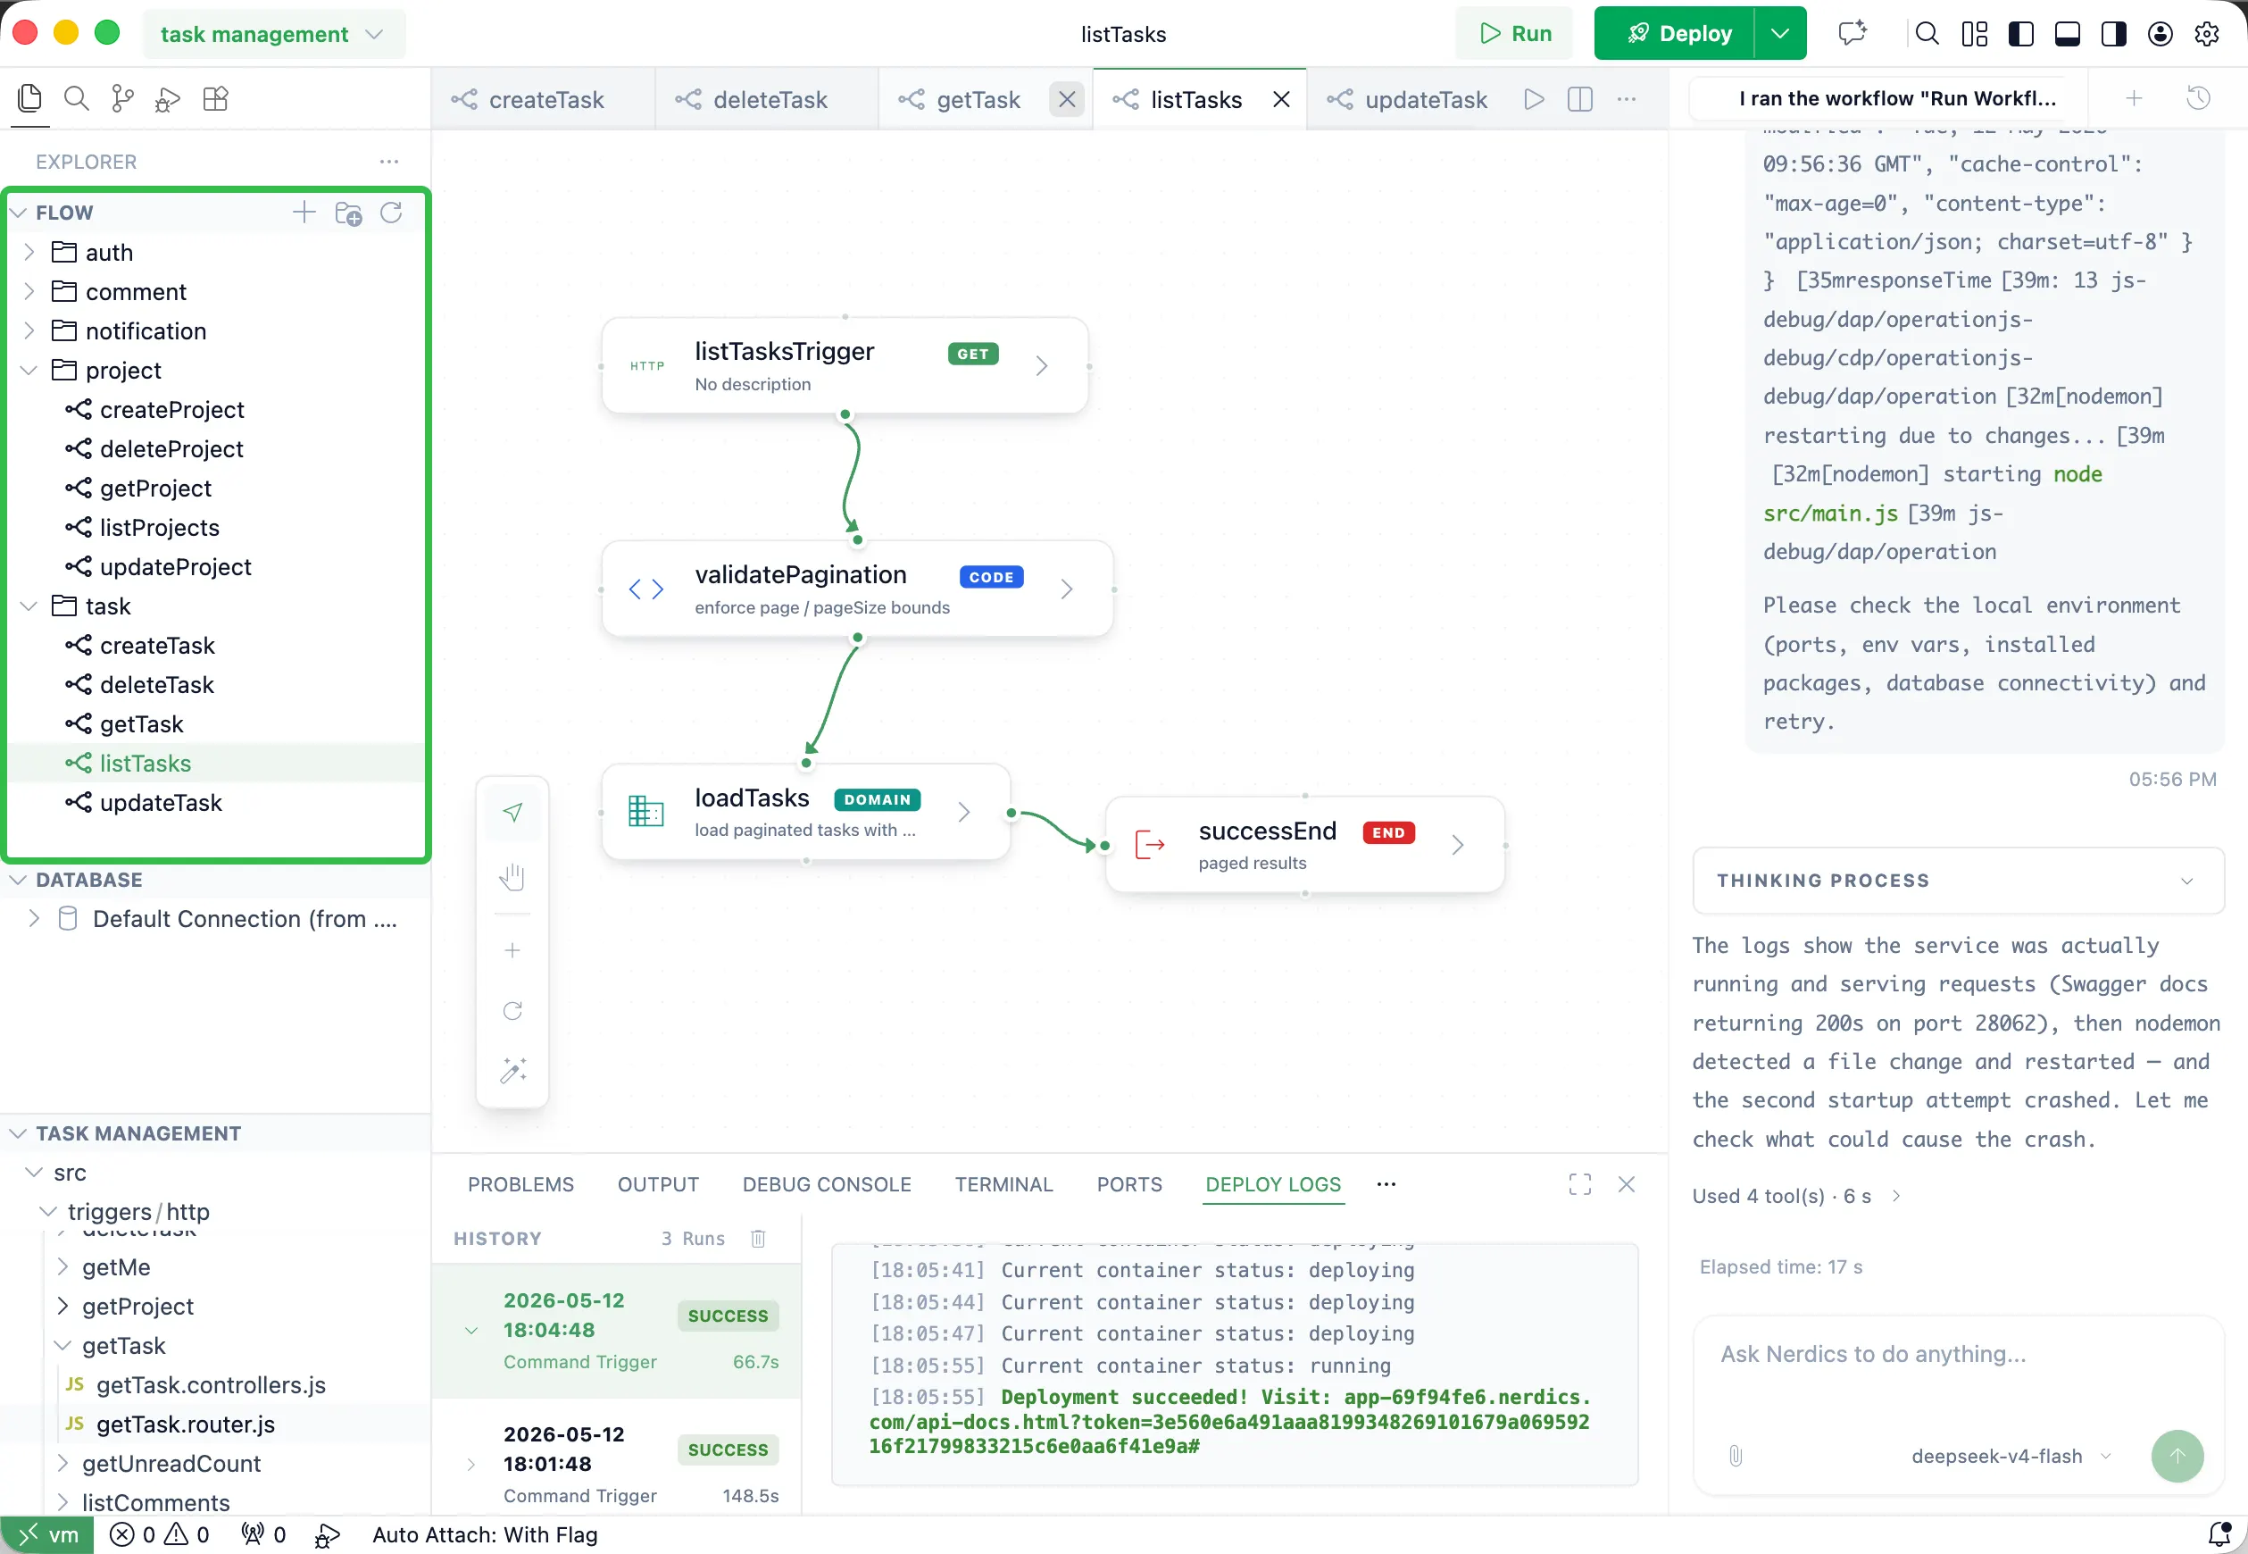Switch to the deleteTask tab
Image resolution: width=2248 pixels, height=1554 pixels.
767,99
